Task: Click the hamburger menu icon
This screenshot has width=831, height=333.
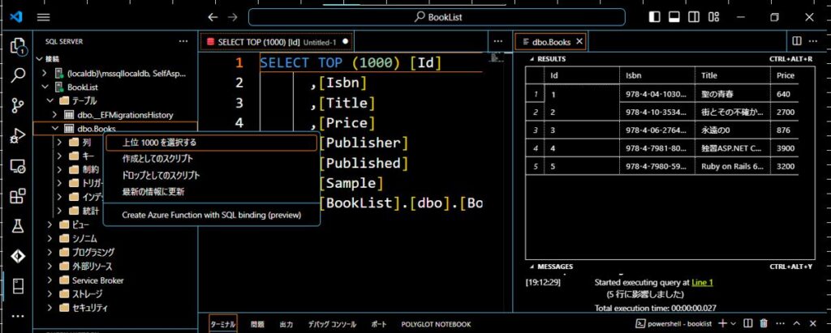Action: point(44,17)
